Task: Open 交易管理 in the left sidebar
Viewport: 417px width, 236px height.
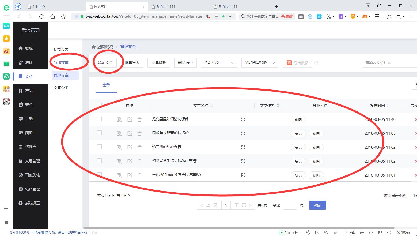Action: (x=32, y=161)
